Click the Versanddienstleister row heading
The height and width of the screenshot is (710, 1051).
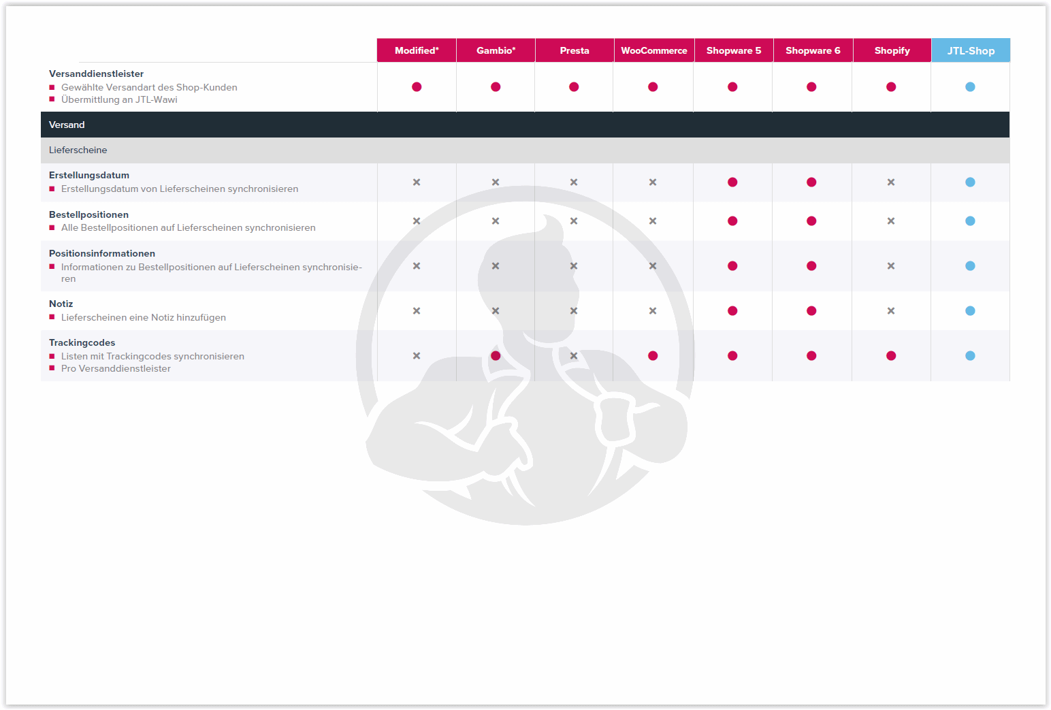pos(96,74)
